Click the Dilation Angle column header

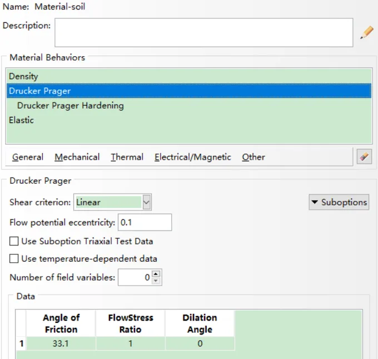[200, 323]
